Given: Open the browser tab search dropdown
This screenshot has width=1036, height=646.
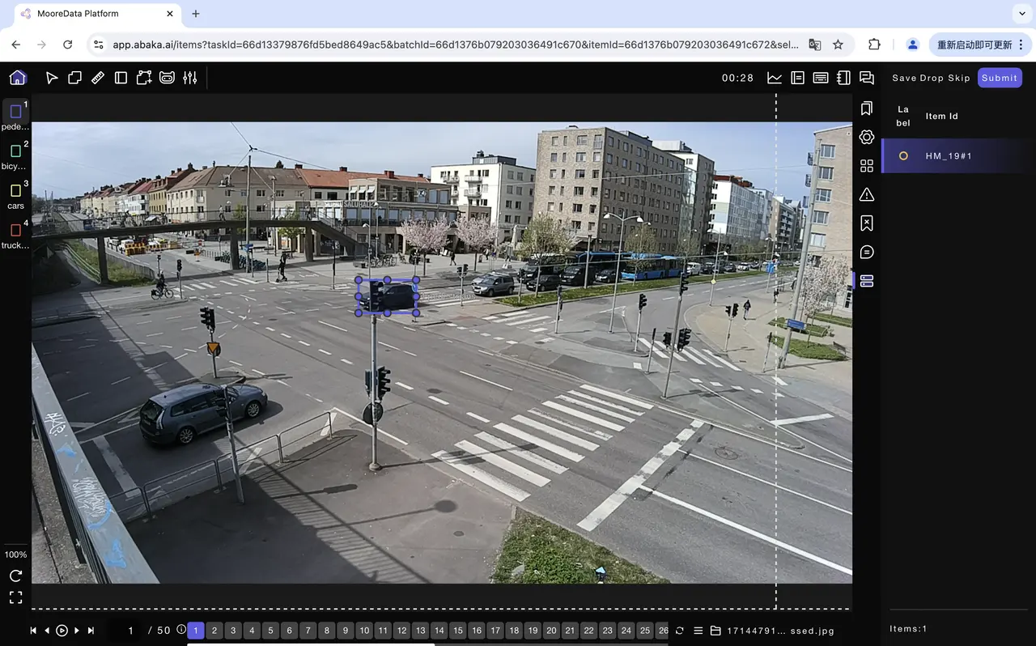Looking at the screenshot, I should (1021, 14).
